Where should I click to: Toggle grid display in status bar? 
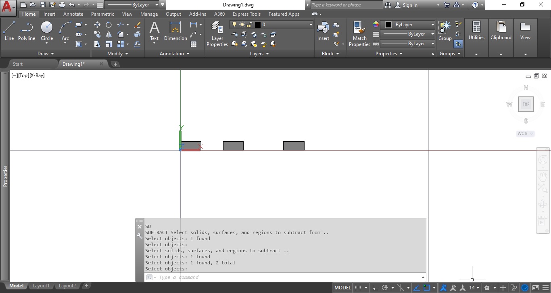[357, 288]
